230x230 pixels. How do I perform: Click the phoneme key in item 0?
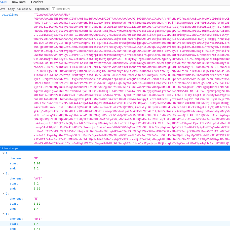click(x=16, y=158)
